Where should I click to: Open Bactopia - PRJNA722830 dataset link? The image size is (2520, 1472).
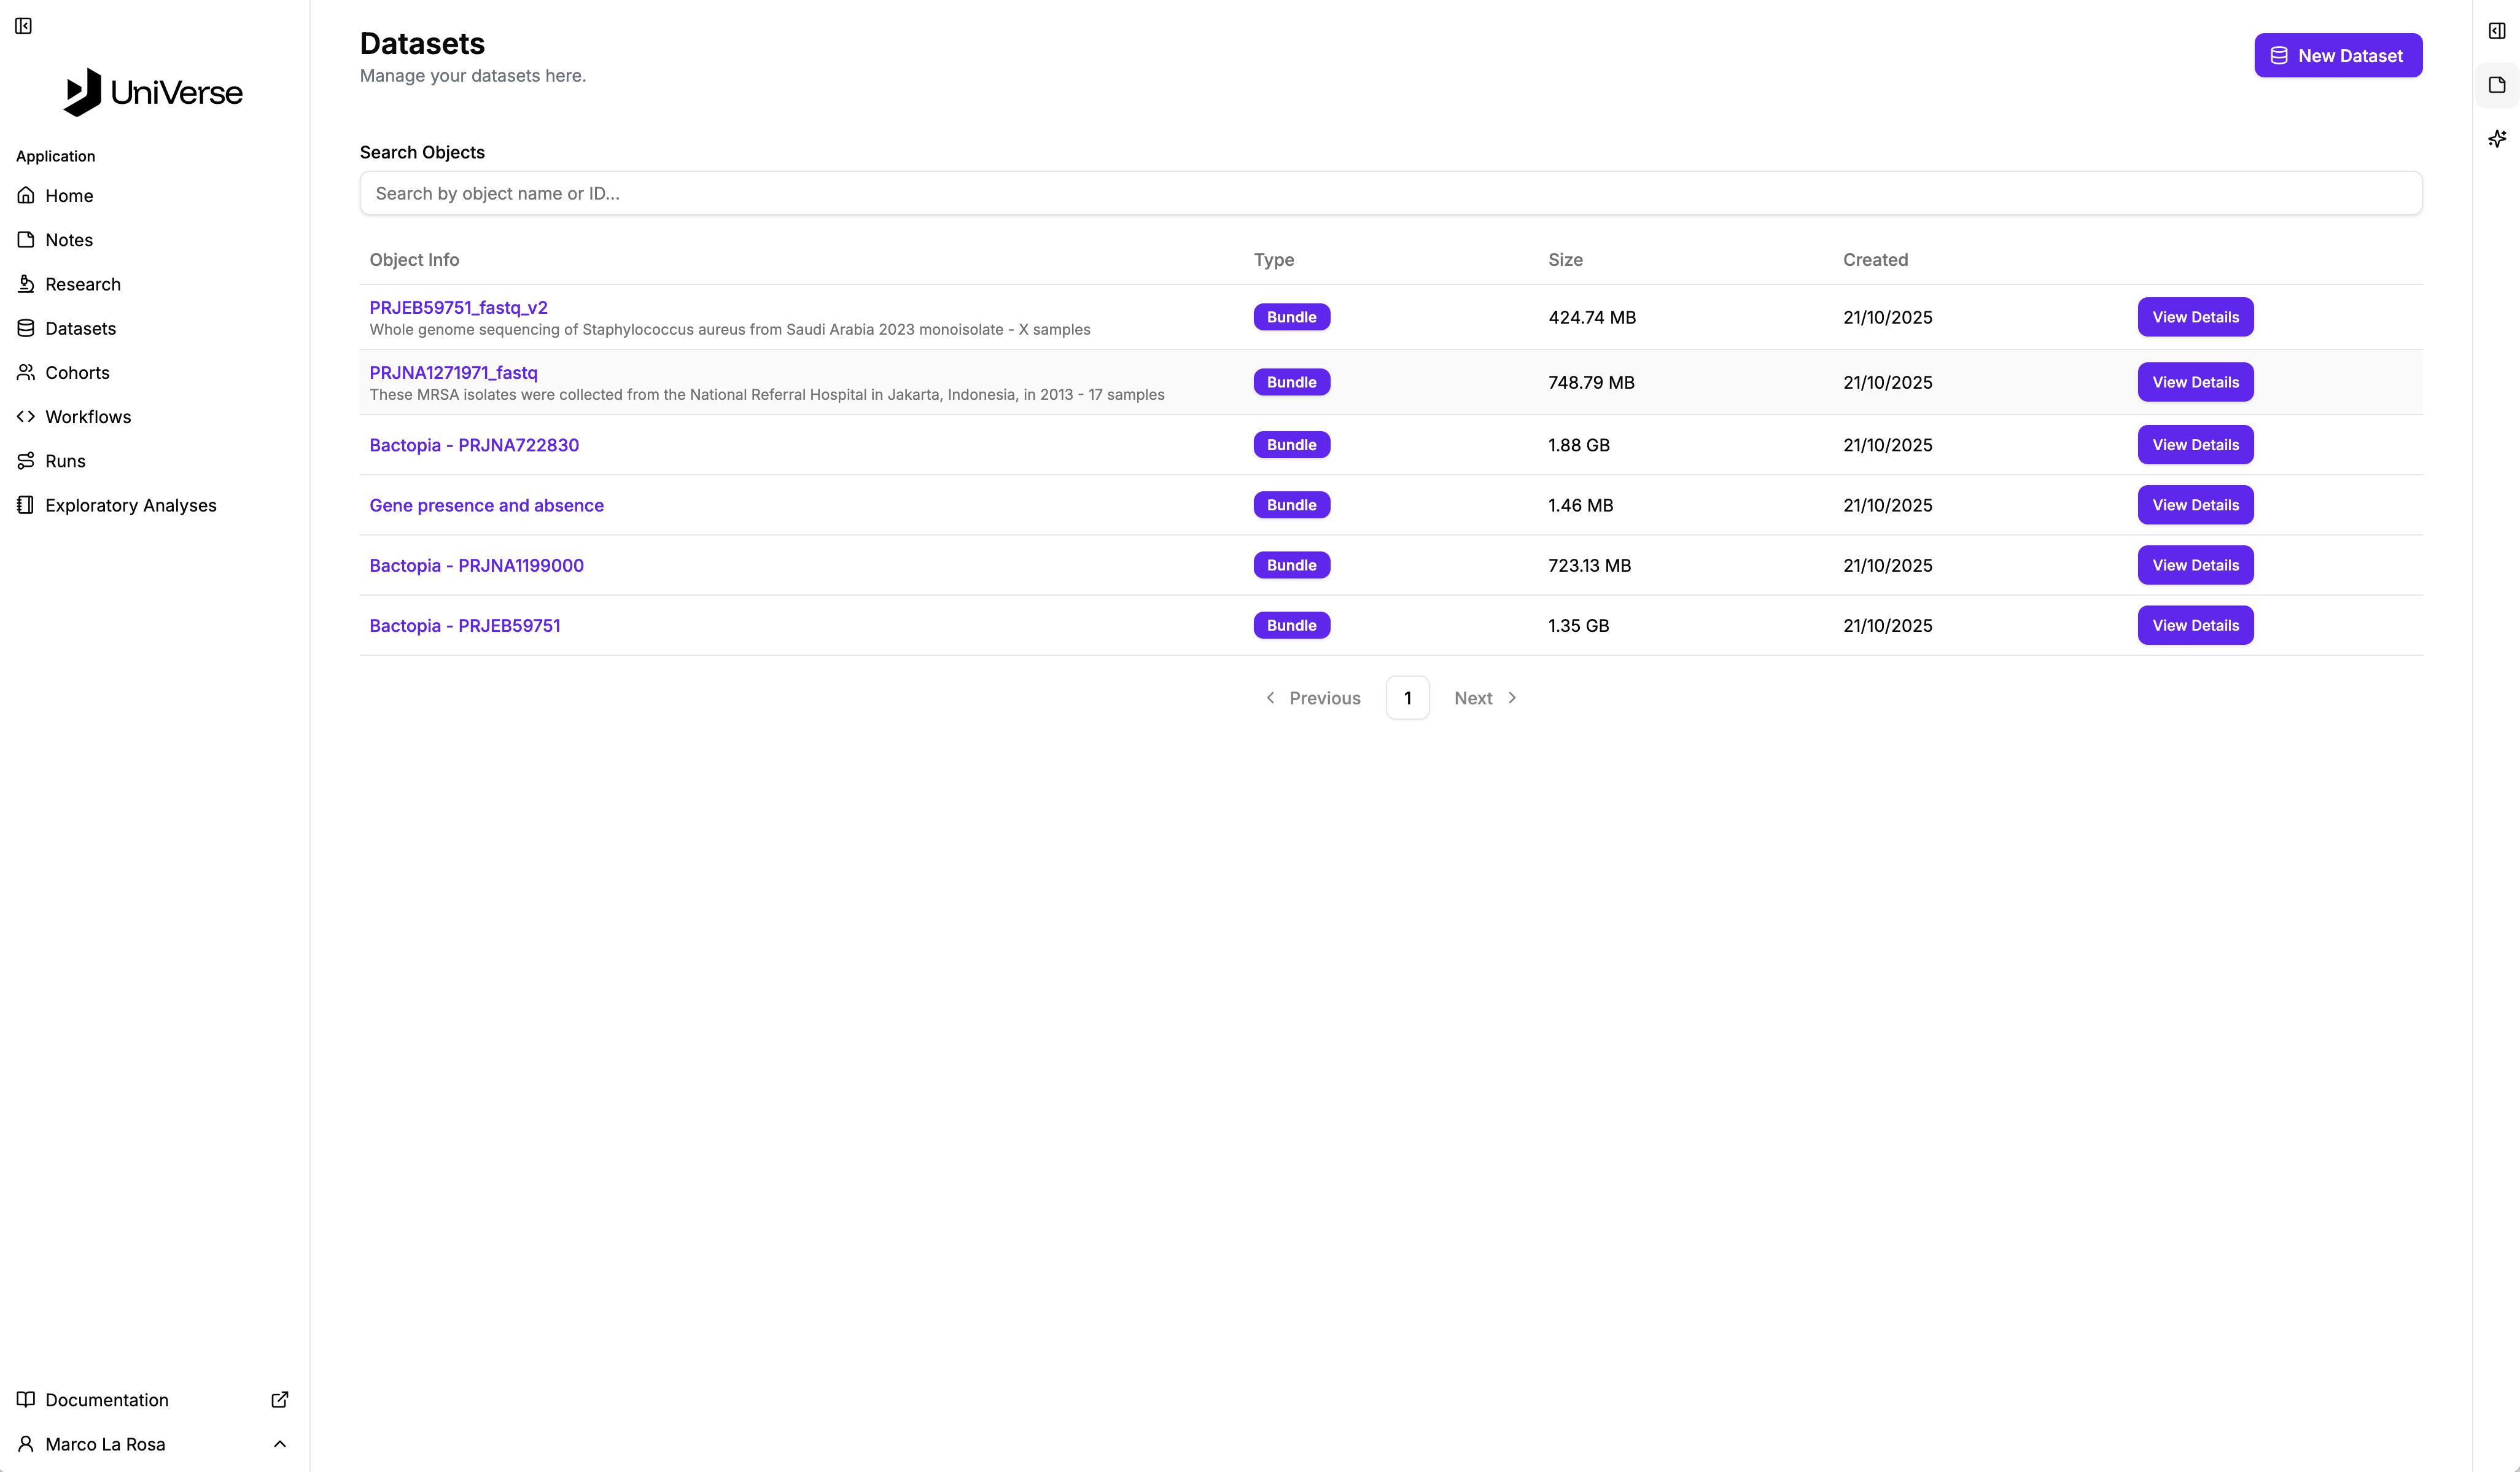coord(474,445)
